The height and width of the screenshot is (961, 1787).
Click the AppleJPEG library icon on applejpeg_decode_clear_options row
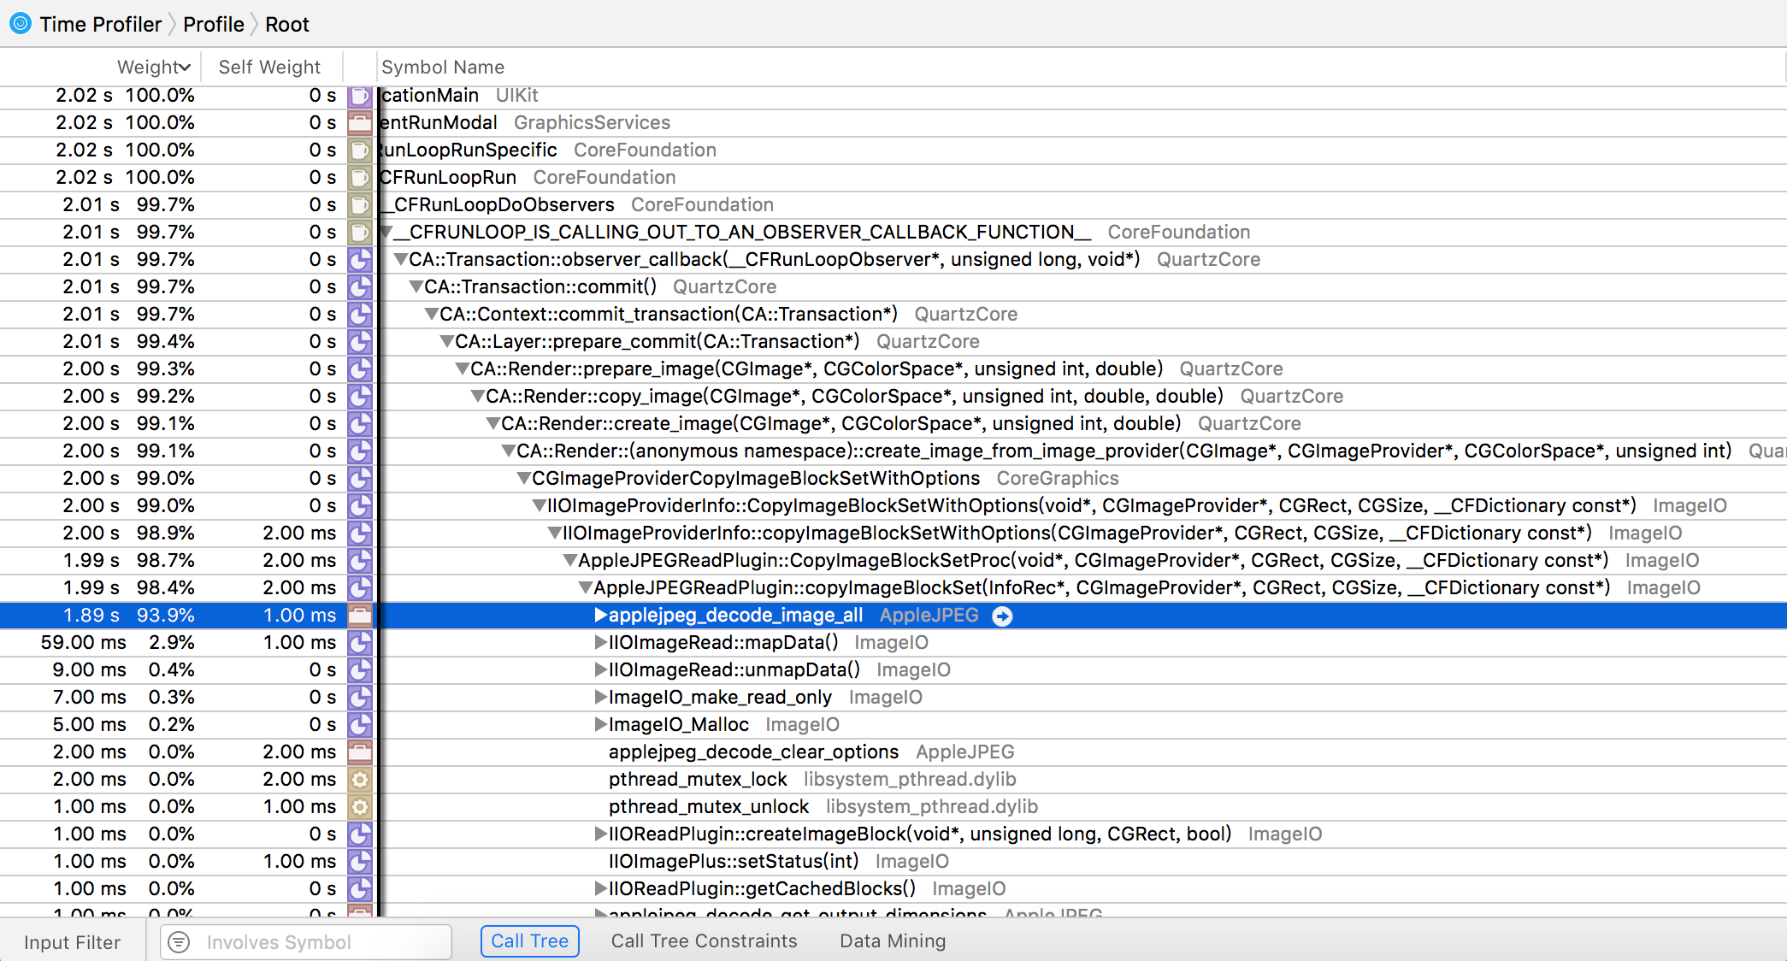[360, 752]
